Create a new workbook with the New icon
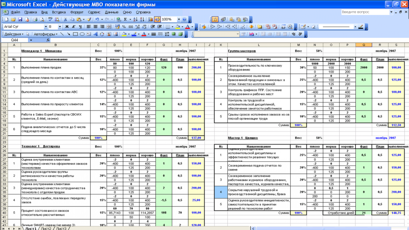This screenshot has width=409, height=230. (6, 20)
